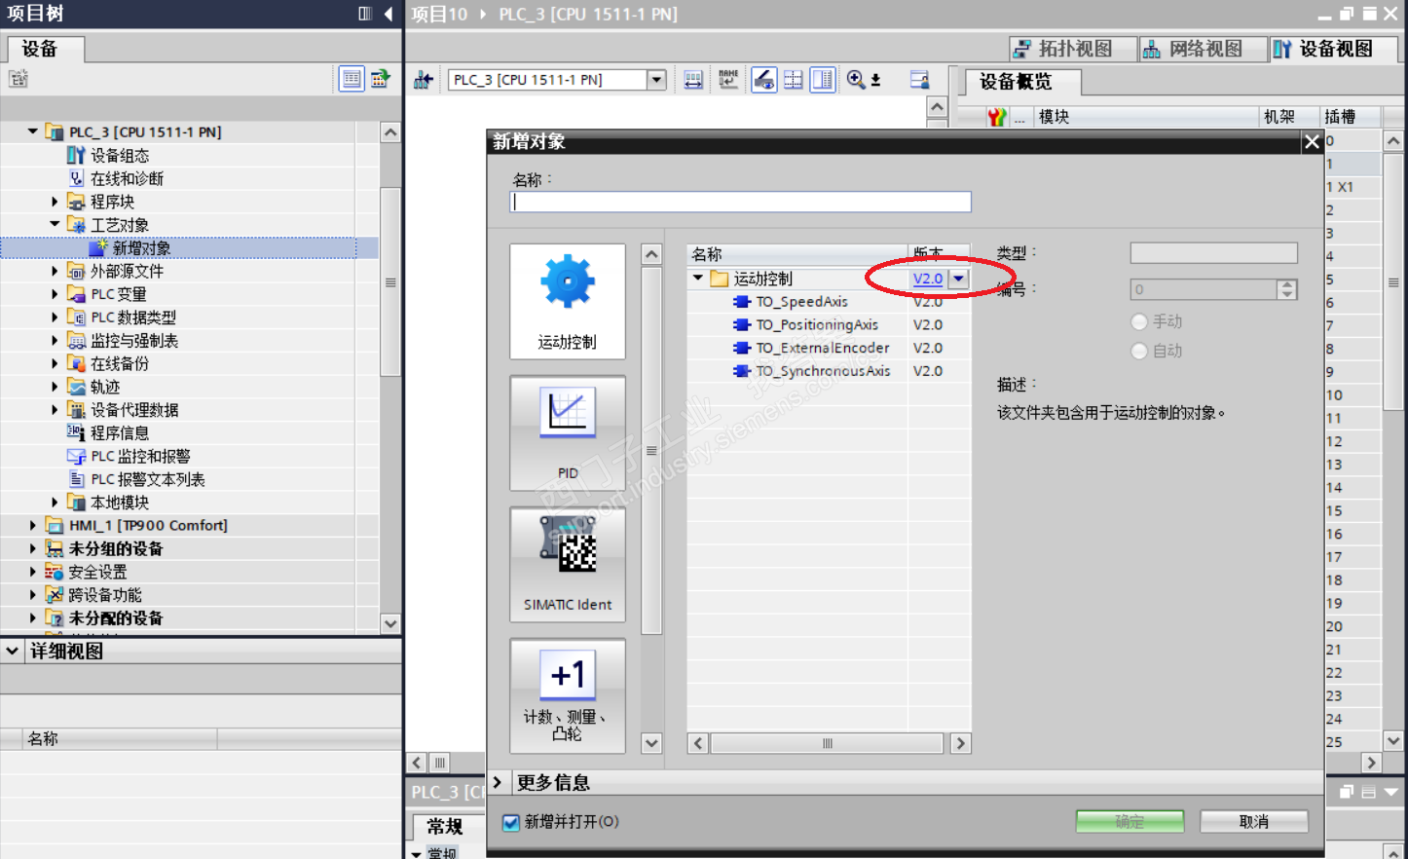
Task: Expand the HMI_1 [TP900 Comfort] node
Action: tap(33, 525)
